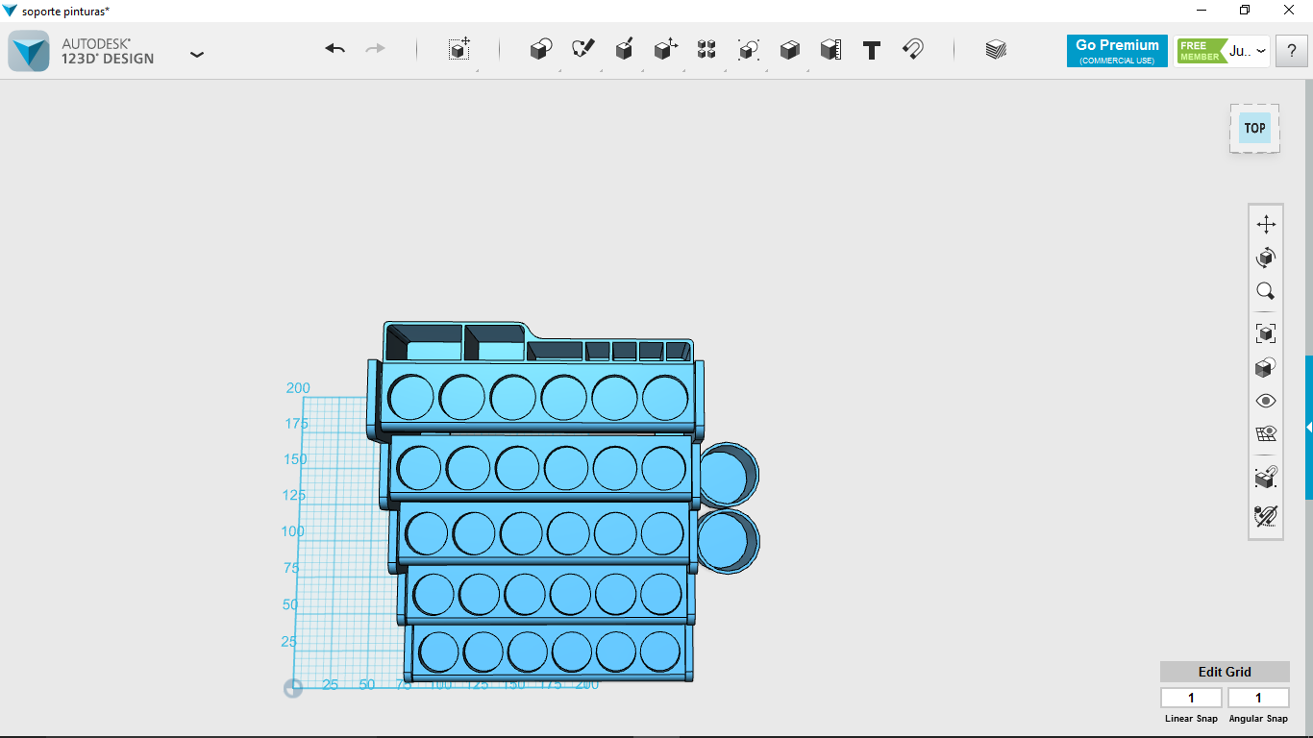
Task: Expand the right side panel tab
Action: click(1308, 427)
